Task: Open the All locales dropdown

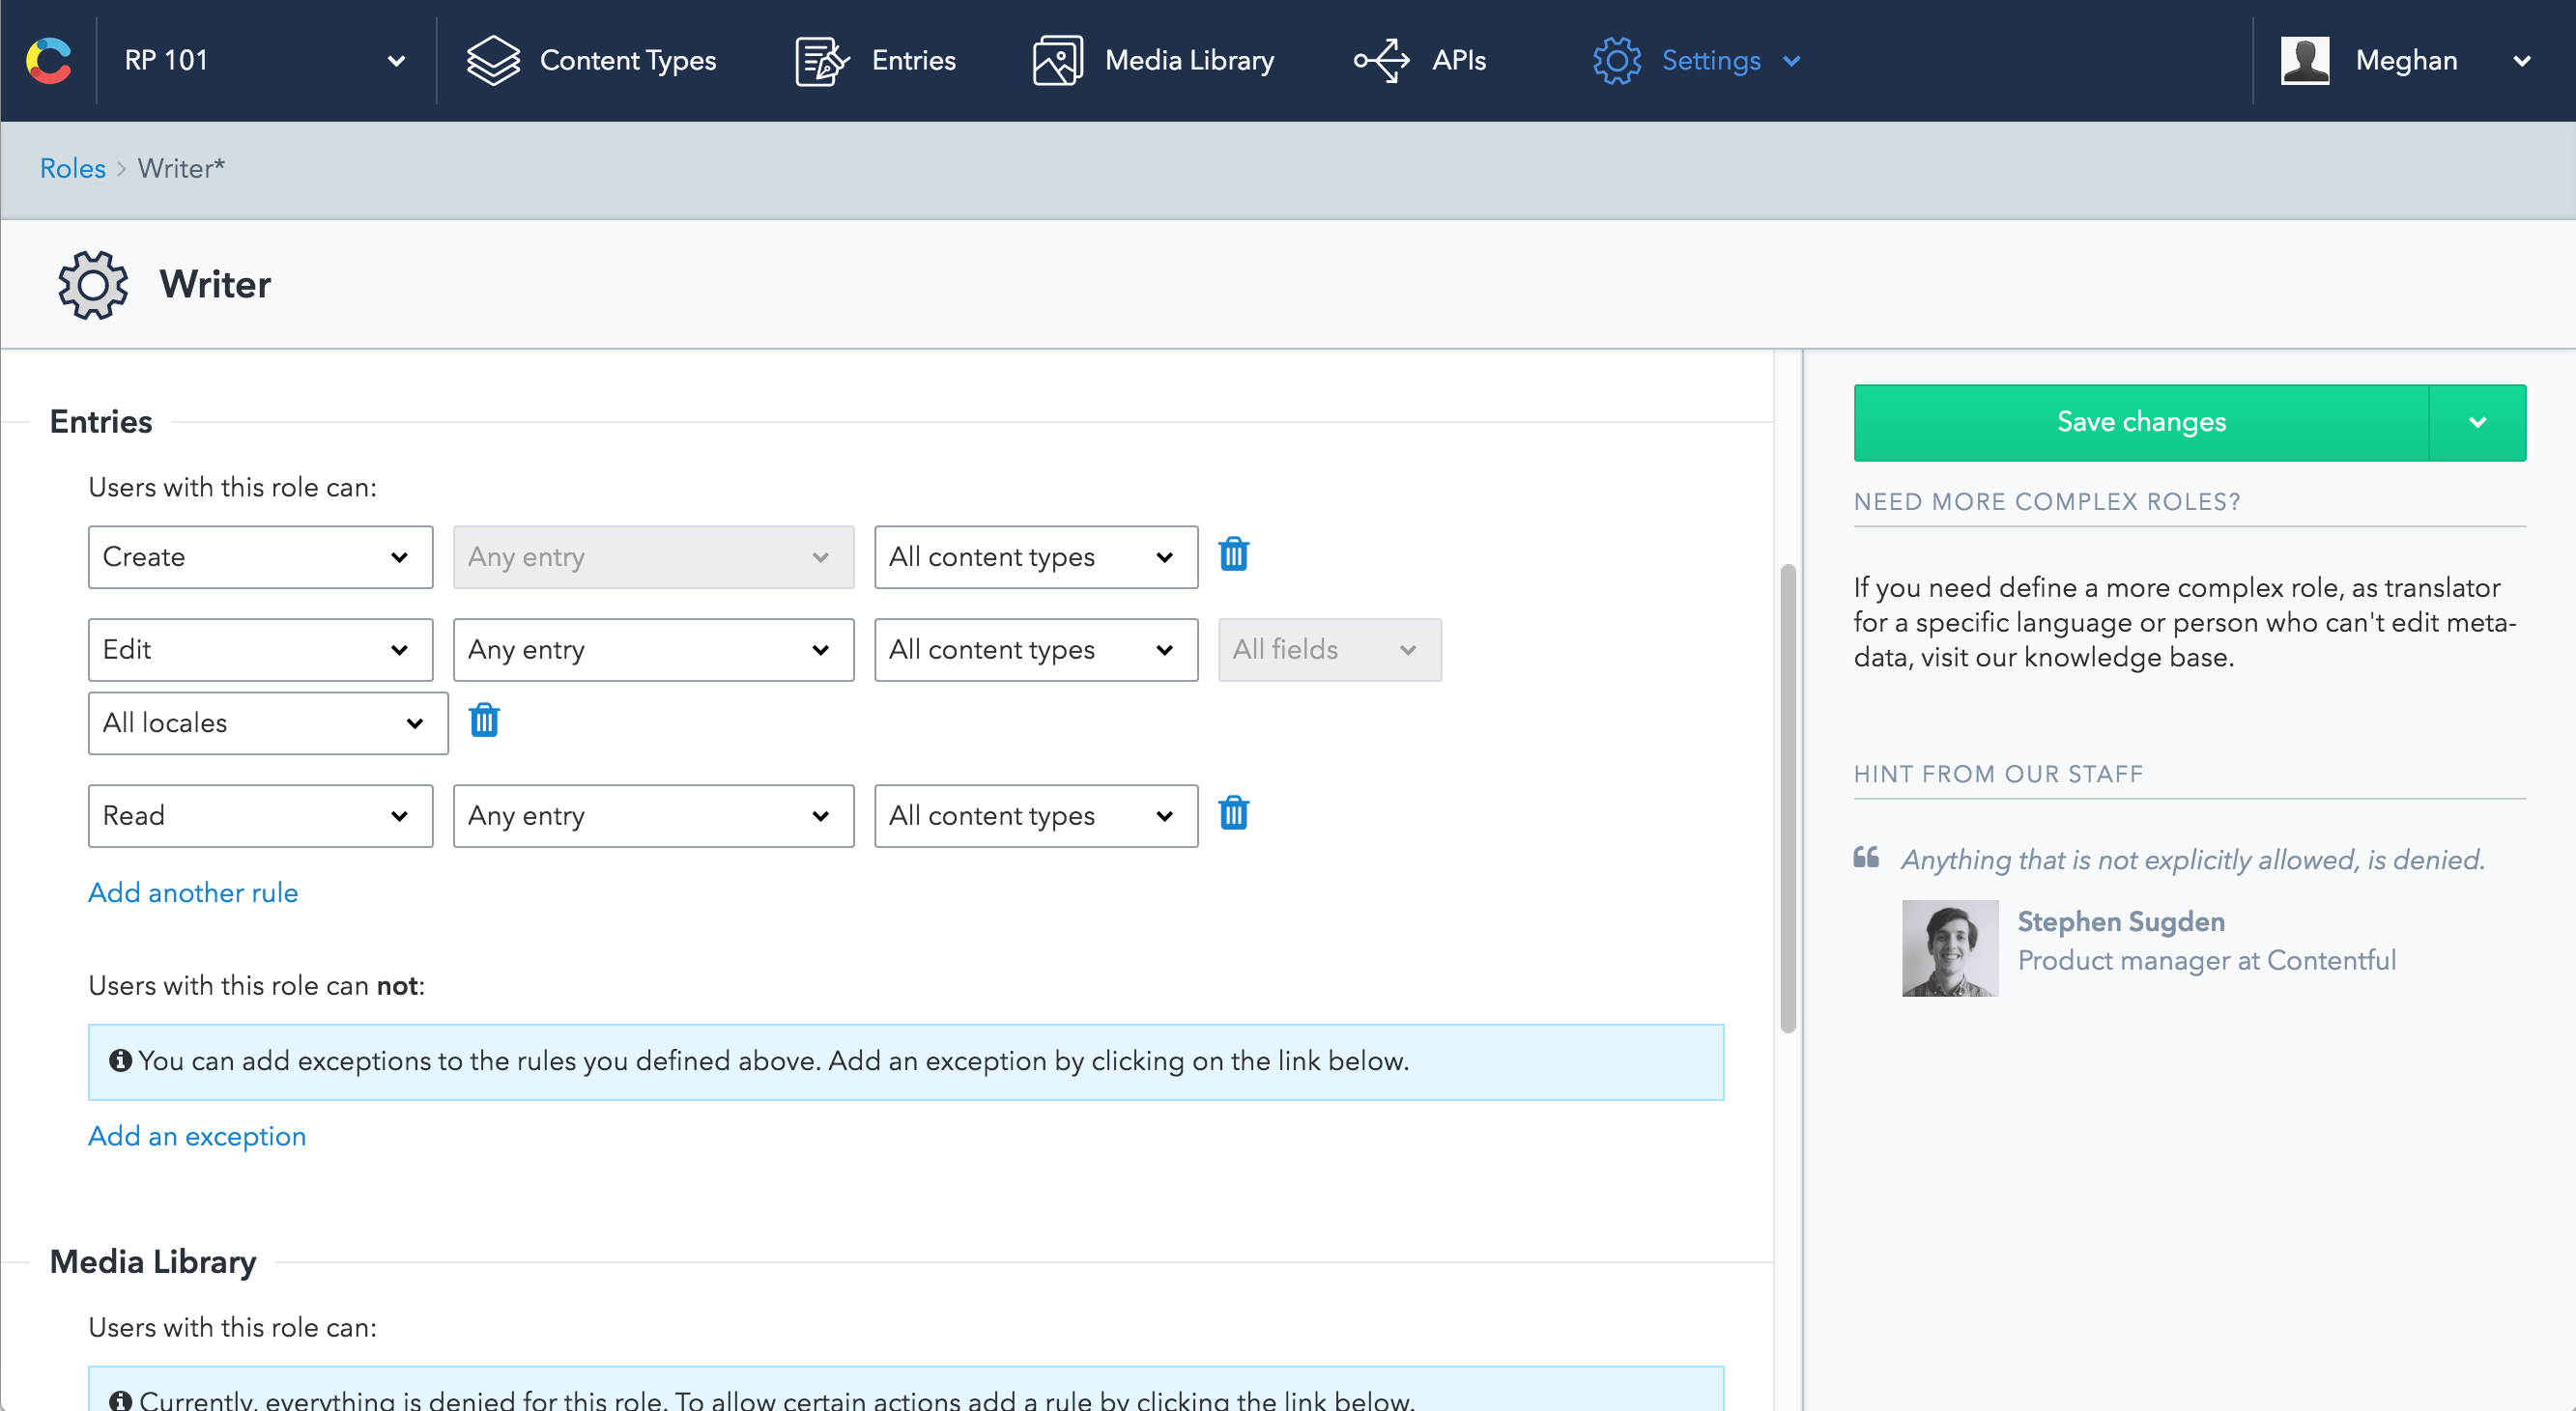Action: click(267, 722)
